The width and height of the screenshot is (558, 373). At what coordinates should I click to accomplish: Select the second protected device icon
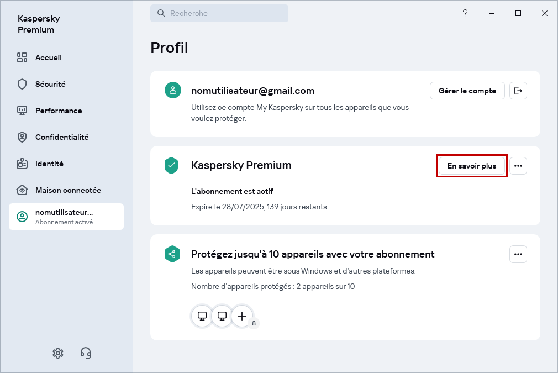click(222, 316)
